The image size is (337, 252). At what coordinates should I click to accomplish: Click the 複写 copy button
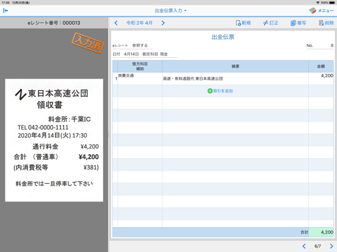point(298,23)
